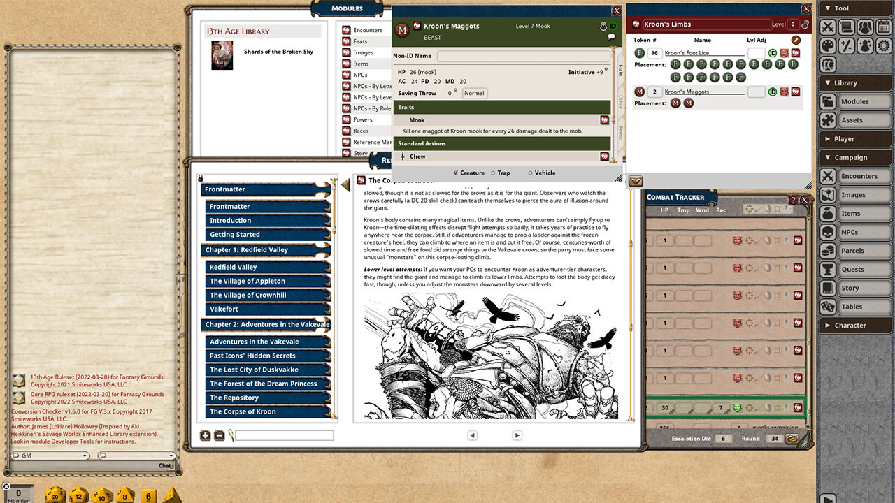This screenshot has height=503, width=895.
Task: Toggle ID for Kroon's Foot Lice entry
Action: 773,52
